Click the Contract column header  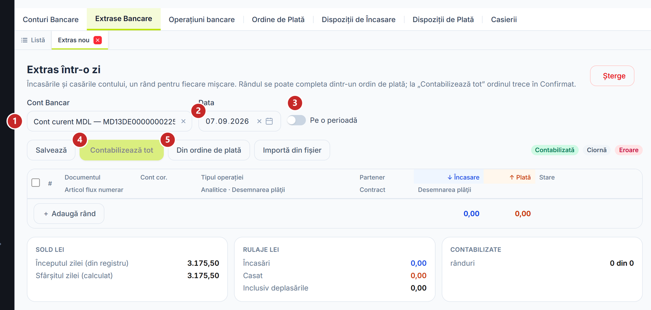372,189
